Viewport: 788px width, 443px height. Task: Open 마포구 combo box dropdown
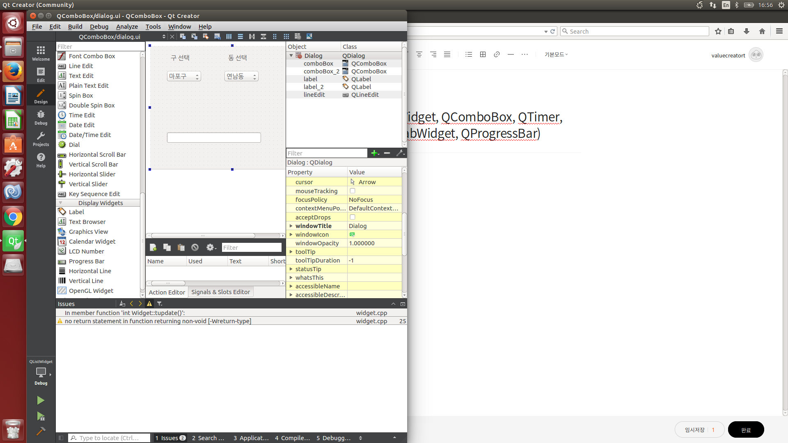click(x=184, y=76)
